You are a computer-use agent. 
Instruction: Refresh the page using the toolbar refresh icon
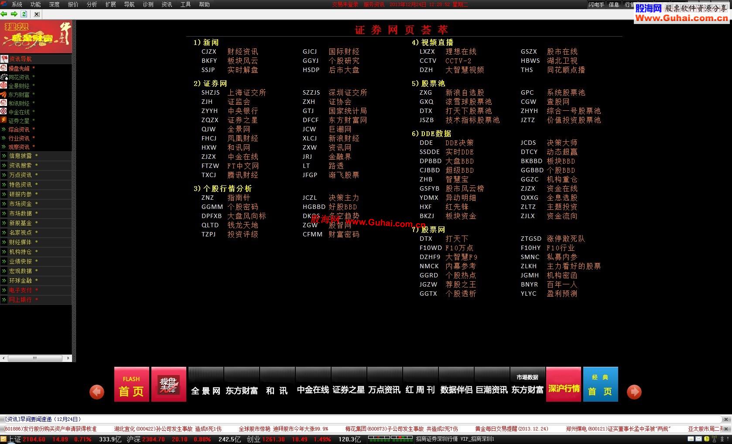point(24,14)
